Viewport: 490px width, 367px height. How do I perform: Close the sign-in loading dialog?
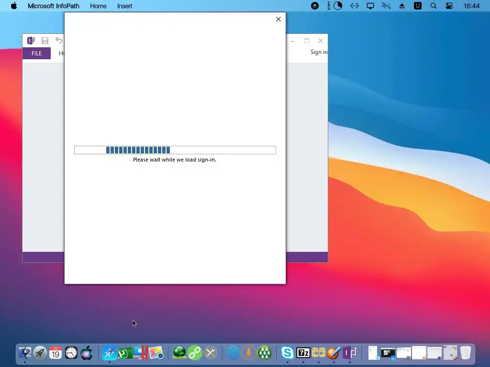point(278,19)
